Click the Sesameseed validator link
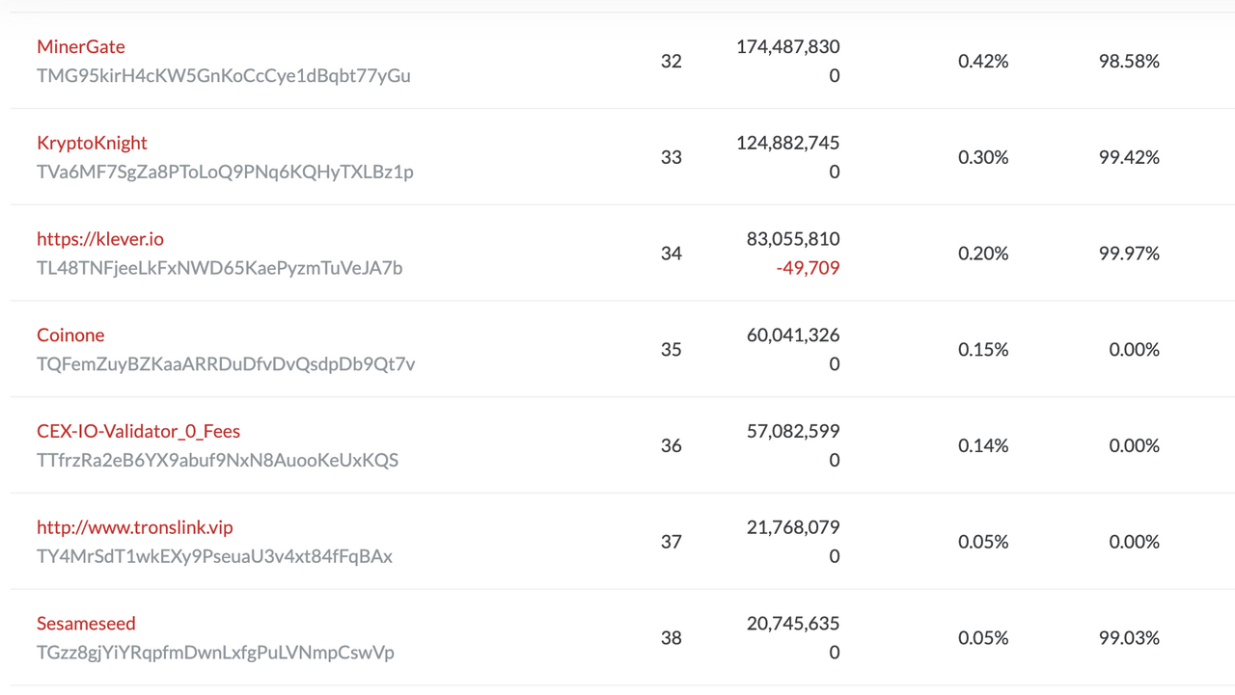The height and width of the screenshot is (695, 1235). coord(86,624)
